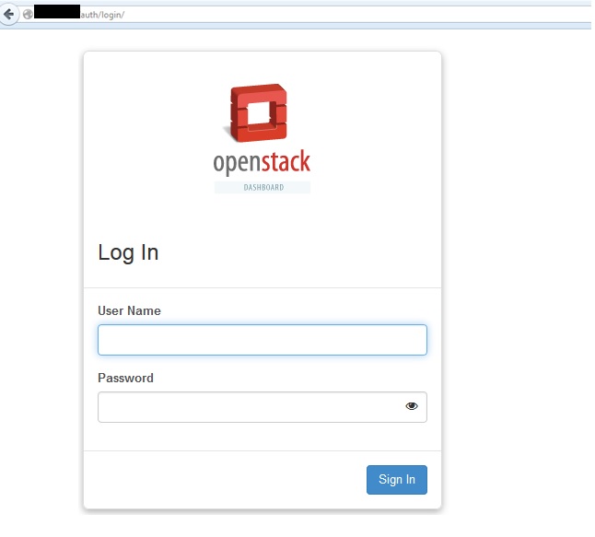Reveal password using the eye icon
Screen dimensions: 595x537
(x=412, y=406)
